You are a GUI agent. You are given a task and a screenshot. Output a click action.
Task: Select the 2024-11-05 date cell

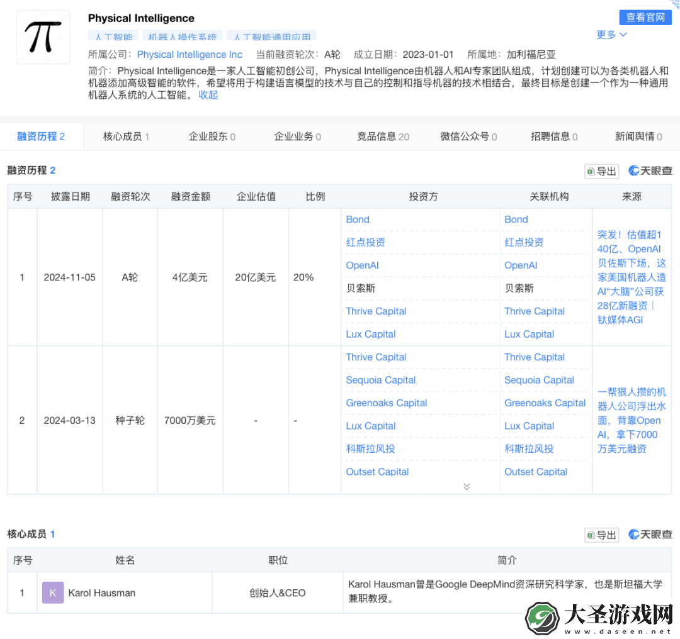coord(70,277)
